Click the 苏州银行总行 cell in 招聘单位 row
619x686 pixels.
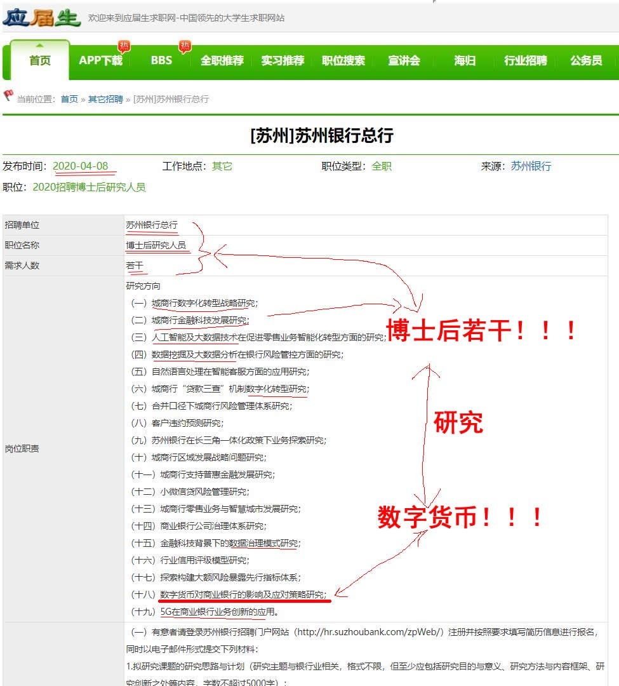[x=152, y=225]
